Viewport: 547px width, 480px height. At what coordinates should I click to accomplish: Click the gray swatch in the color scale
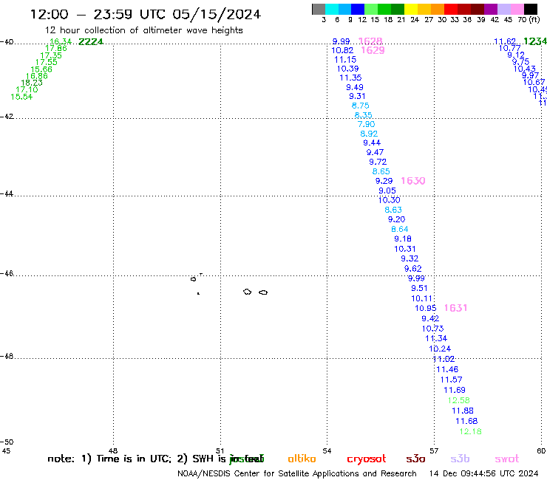click(319, 9)
